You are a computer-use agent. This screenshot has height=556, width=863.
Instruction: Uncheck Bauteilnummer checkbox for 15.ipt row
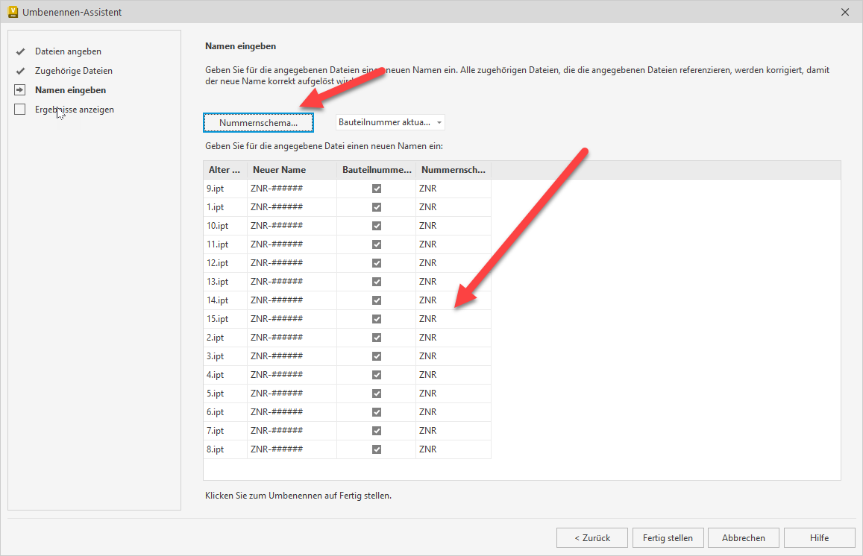[x=377, y=319]
